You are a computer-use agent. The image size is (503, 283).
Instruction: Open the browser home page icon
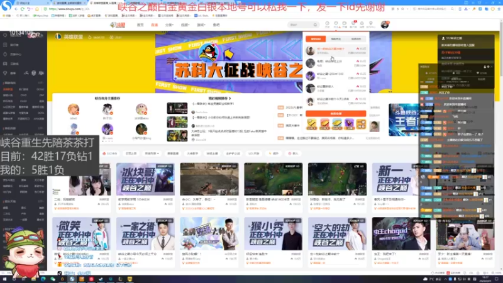point(36,9)
